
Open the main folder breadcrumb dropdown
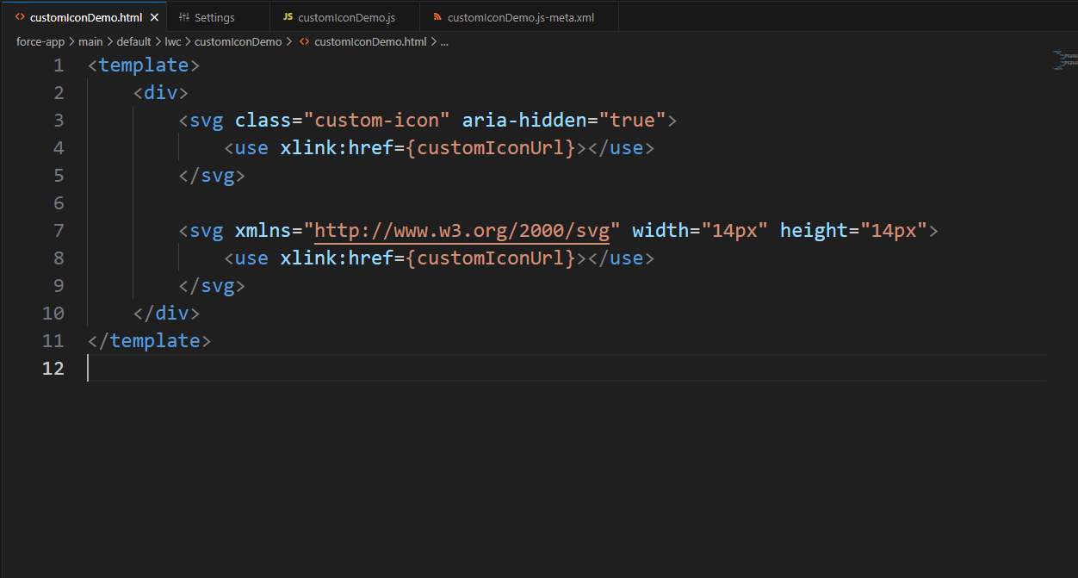pos(90,40)
